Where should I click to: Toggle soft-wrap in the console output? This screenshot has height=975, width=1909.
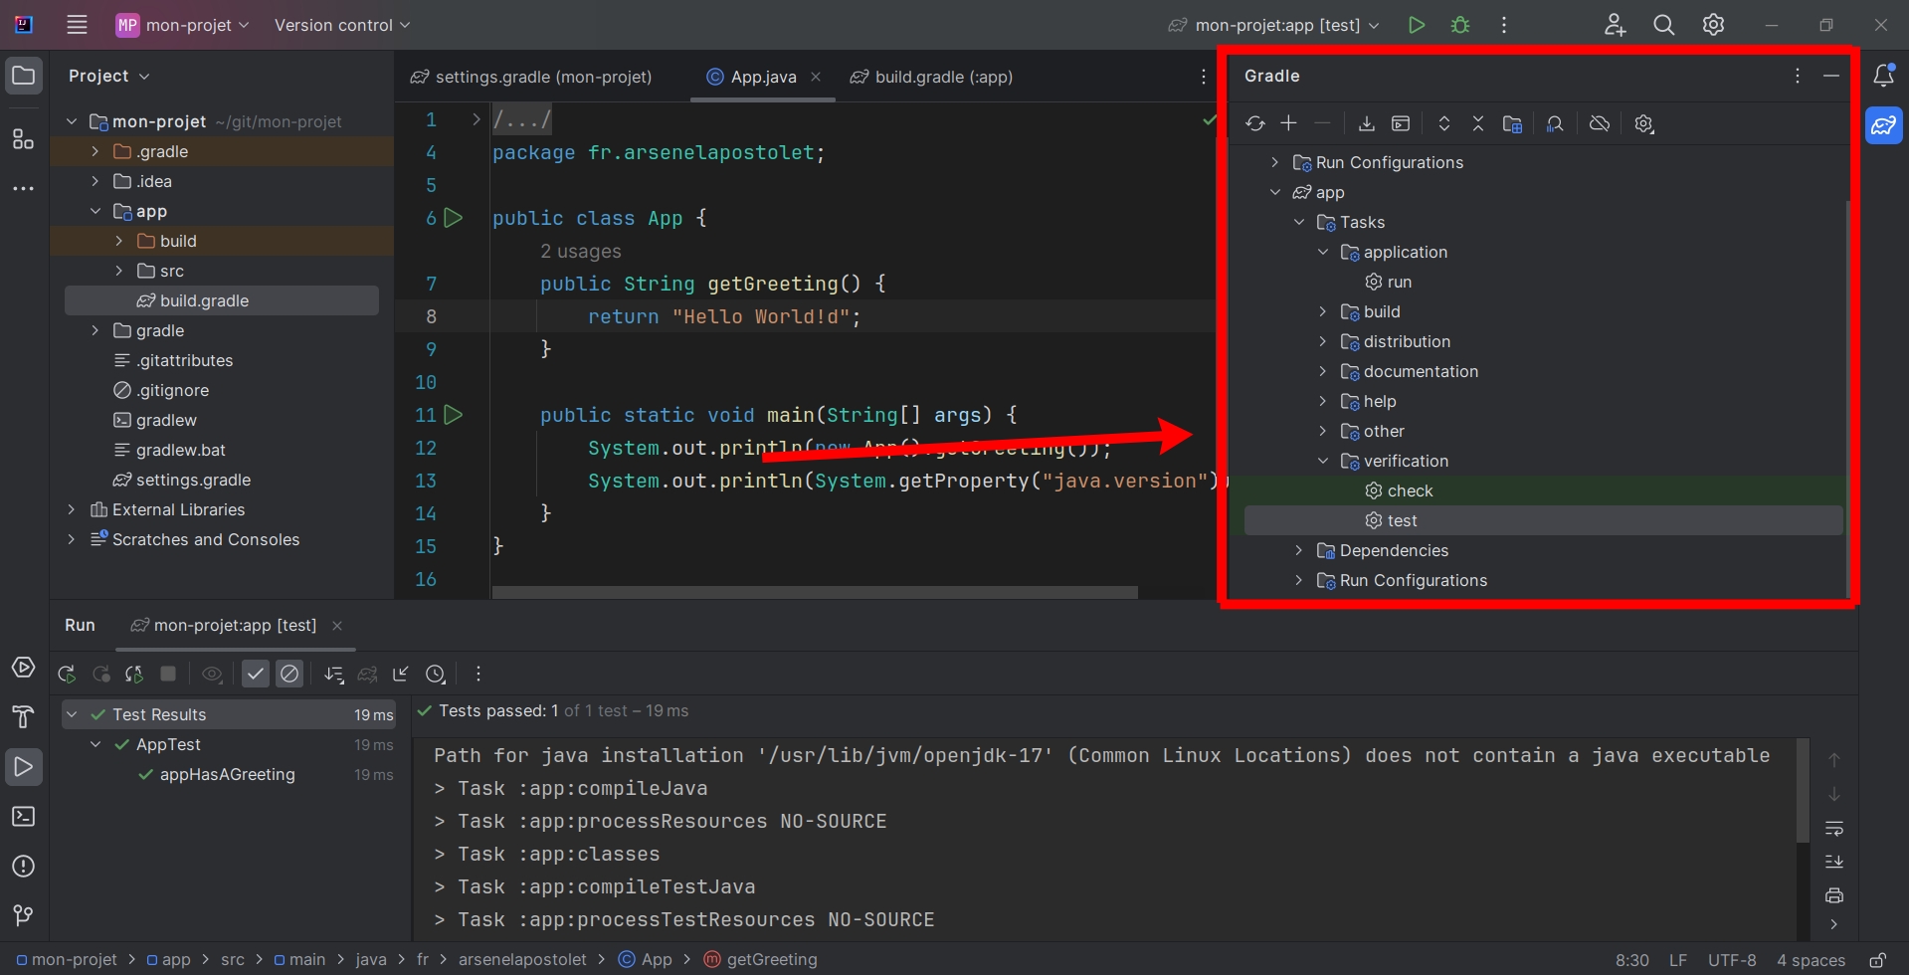tap(1834, 829)
